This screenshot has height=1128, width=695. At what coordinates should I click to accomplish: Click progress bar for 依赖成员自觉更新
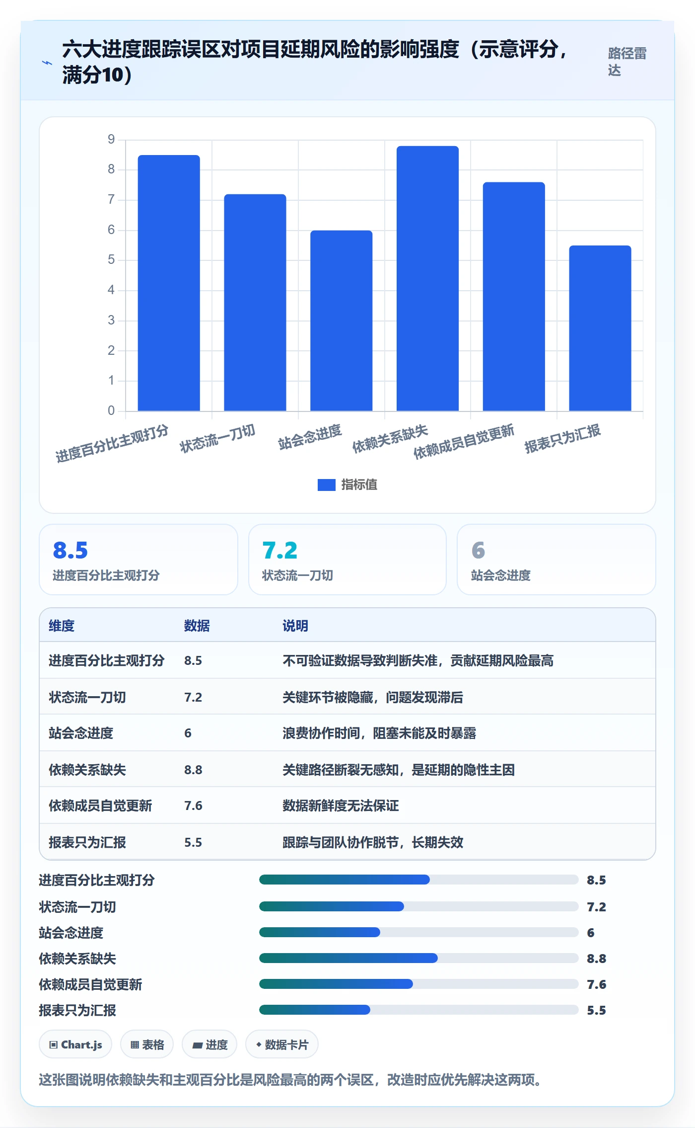419,984
